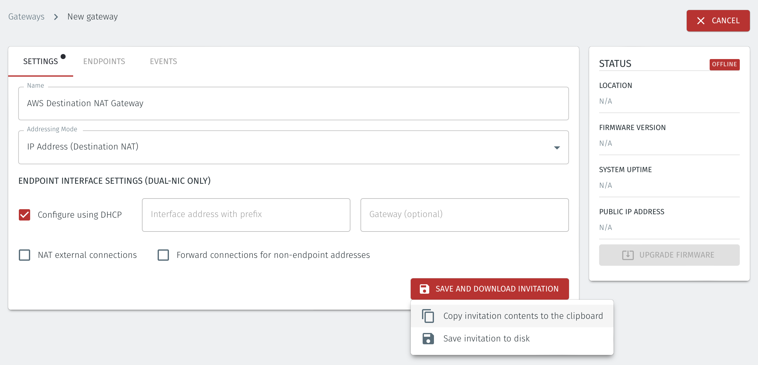Click Save and Download Invitation
Image resolution: width=758 pixels, height=365 pixels.
490,289
